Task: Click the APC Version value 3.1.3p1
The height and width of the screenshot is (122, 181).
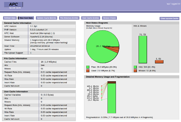Action: [34, 26]
